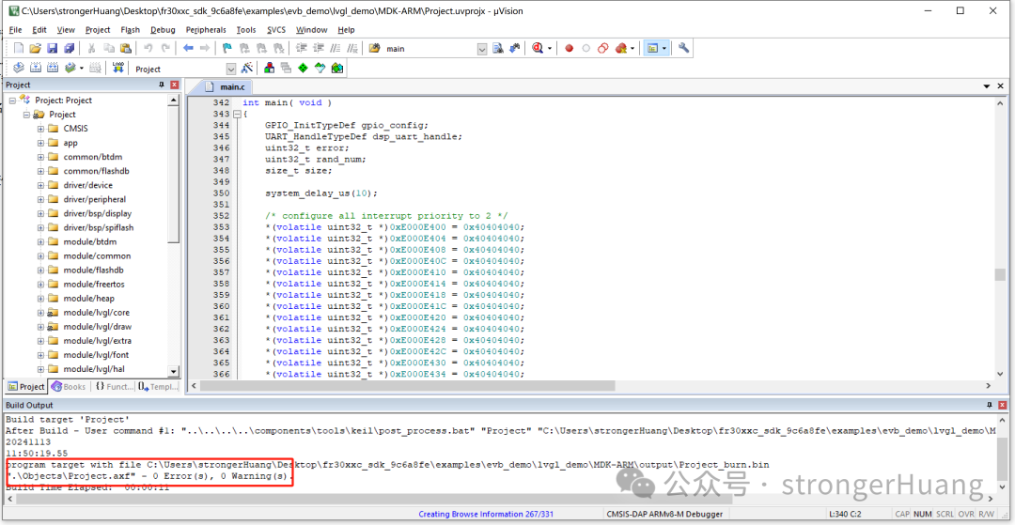Build target toolbar icon
Image resolution: width=1015 pixels, height=525 pixels.
coord(36,68)
